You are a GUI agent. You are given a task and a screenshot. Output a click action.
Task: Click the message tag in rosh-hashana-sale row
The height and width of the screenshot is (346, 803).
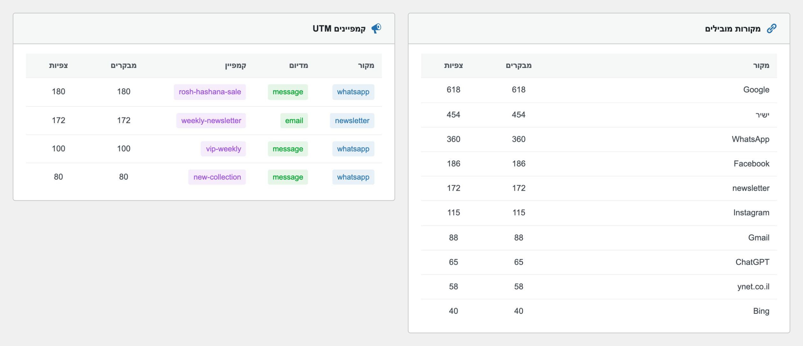[288, 92]
